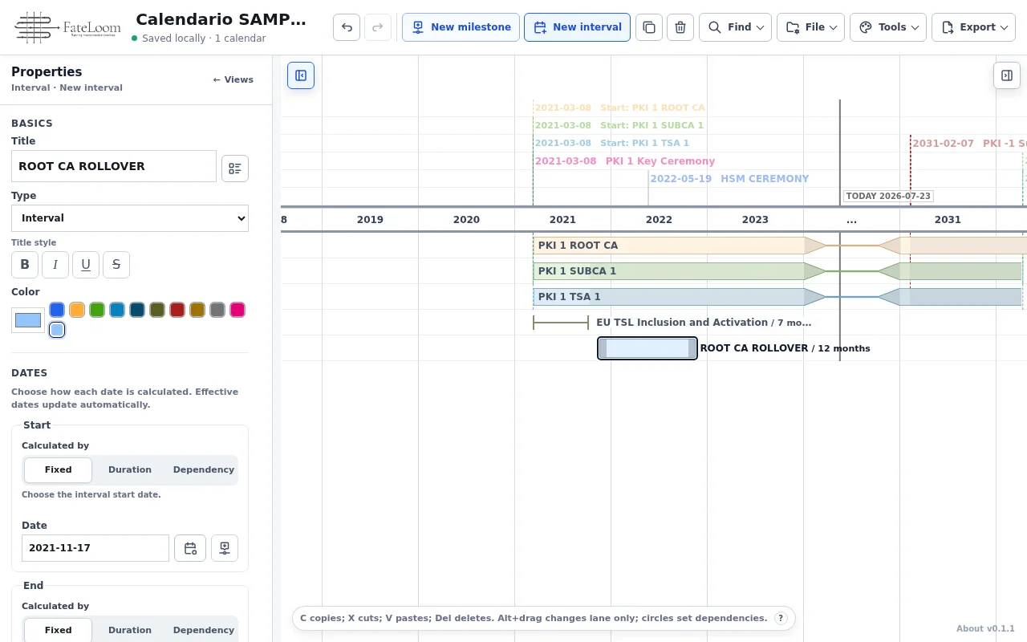This screenshot has width=1027, height=642.
Task: Open the Type Interval dropdown
Action: [x=130, y=218]
